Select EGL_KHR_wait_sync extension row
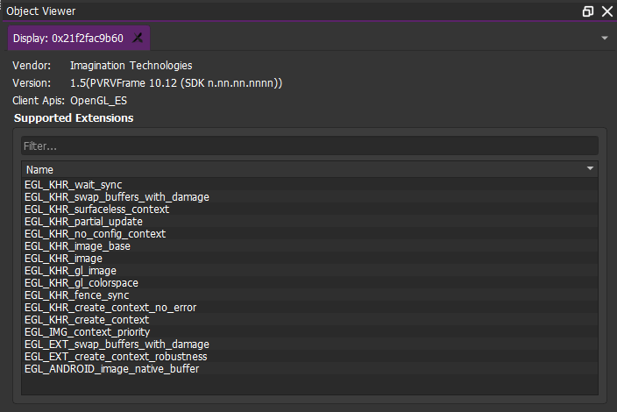This screenshot has height=412, width=617. pos(309,185)
